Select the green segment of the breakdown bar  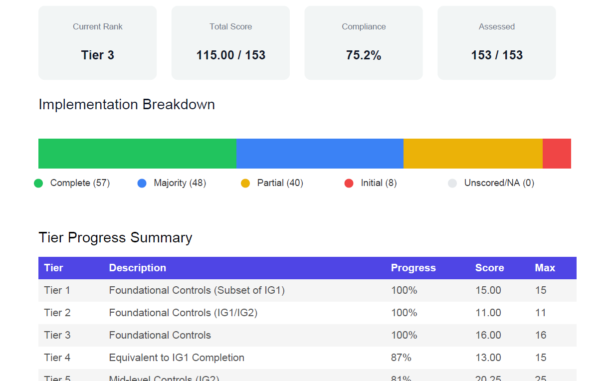point(137,153)
